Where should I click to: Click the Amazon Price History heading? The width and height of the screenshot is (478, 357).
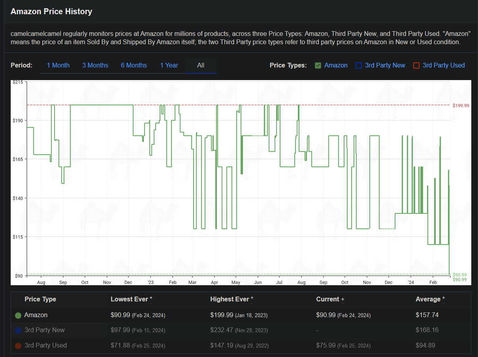coord(51,11)
